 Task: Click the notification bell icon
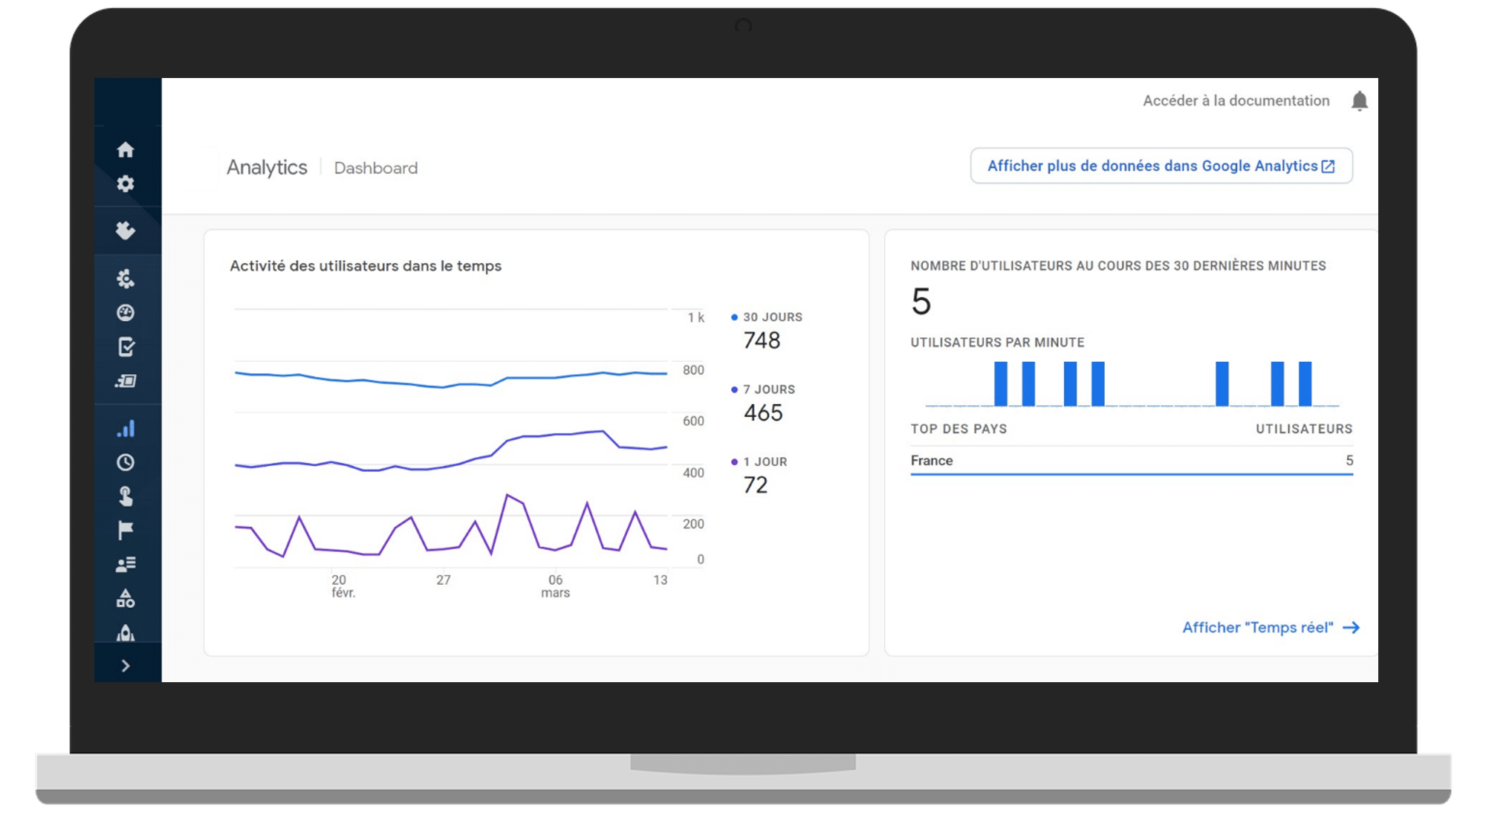1359,101
